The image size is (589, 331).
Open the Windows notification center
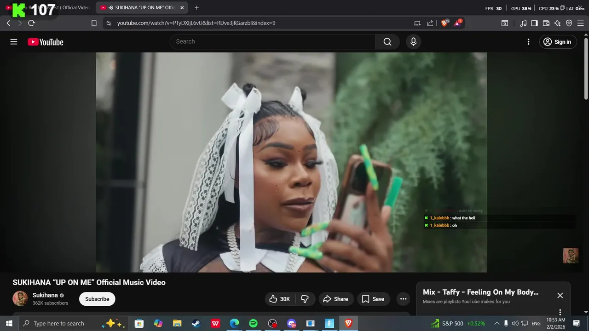pyautogui.click(x=577, y=324)
